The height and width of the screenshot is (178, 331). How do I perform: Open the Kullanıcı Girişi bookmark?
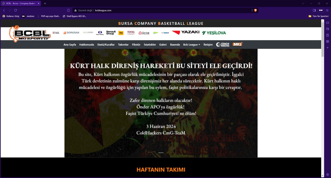[x=11, y=16]
